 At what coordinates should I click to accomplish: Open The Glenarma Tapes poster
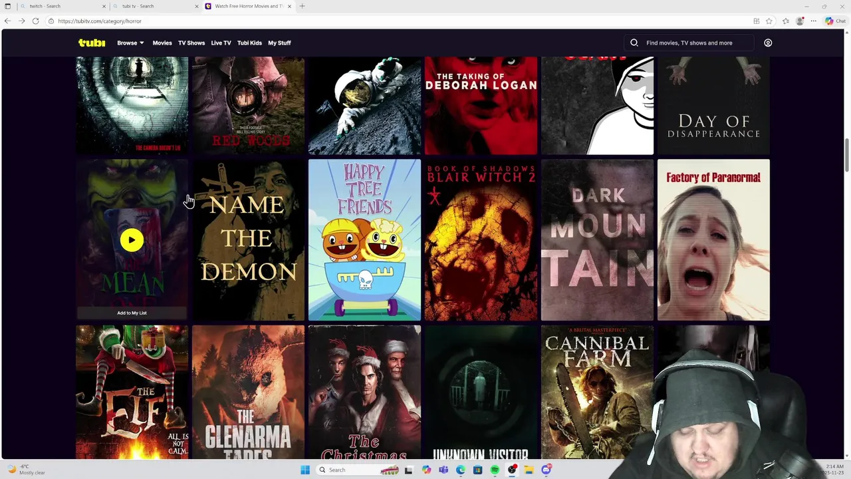click(x=248, y=393)
